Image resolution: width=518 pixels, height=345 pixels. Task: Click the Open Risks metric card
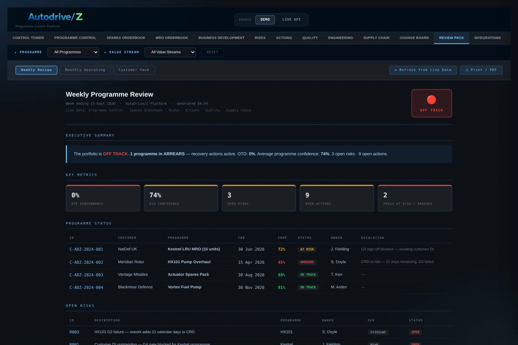(259, 198)
